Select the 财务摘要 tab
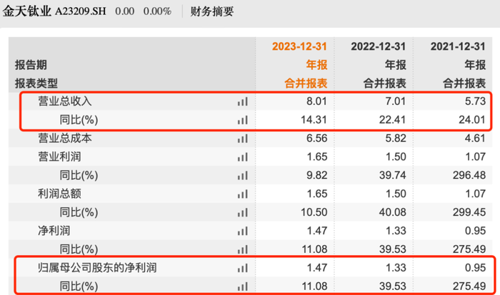The height and width of the screenshot is (295, 500). 212,11
